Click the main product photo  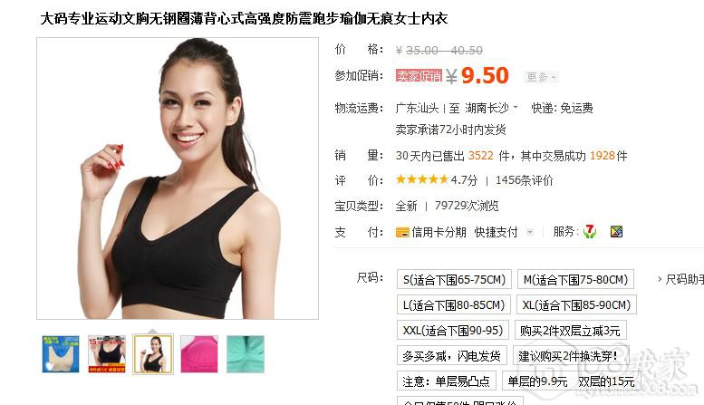coord(178,178)
